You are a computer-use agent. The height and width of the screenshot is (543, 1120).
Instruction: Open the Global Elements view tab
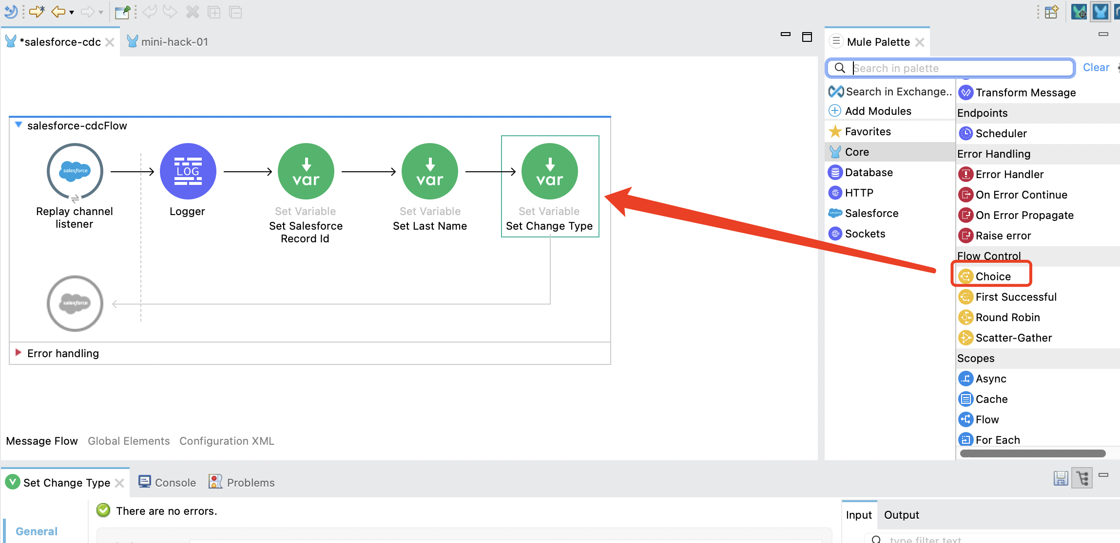pos(129,441)
